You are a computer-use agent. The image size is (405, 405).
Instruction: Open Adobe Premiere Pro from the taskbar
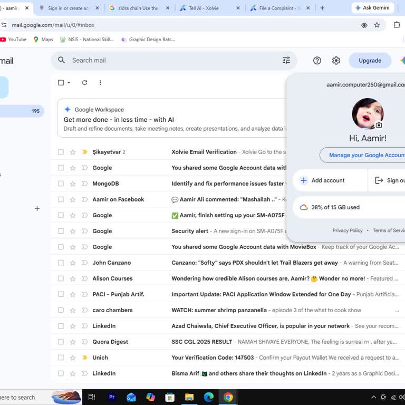[x=112, y=397]
